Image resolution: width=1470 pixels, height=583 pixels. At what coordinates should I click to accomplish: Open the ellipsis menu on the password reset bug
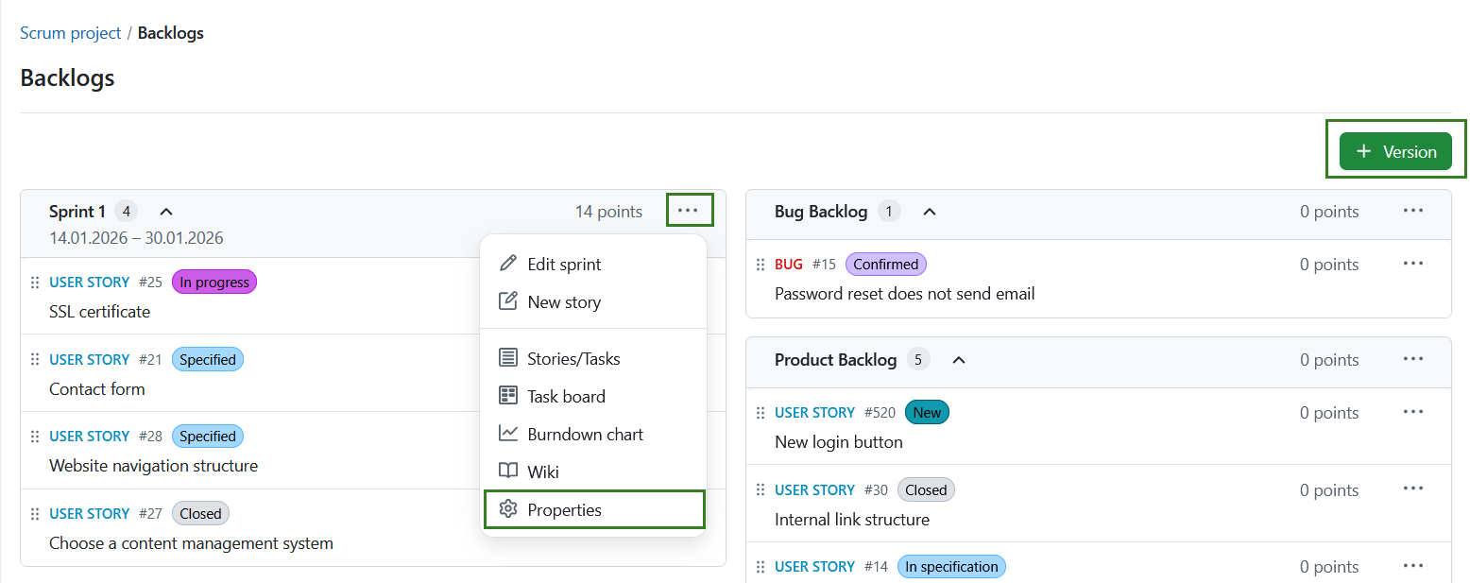(1413, 264)
